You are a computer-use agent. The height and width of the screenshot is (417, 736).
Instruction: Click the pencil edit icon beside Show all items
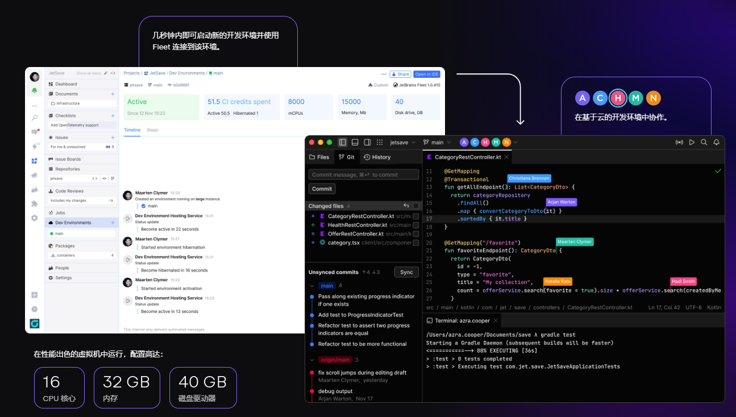pos(106,73)
